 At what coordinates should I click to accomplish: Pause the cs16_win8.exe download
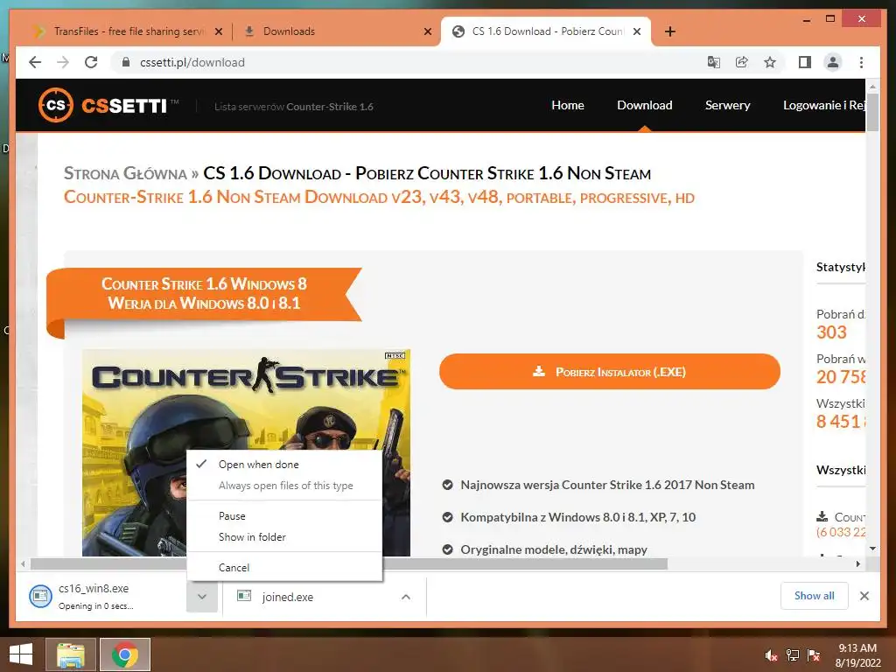(x=284, y=516)
